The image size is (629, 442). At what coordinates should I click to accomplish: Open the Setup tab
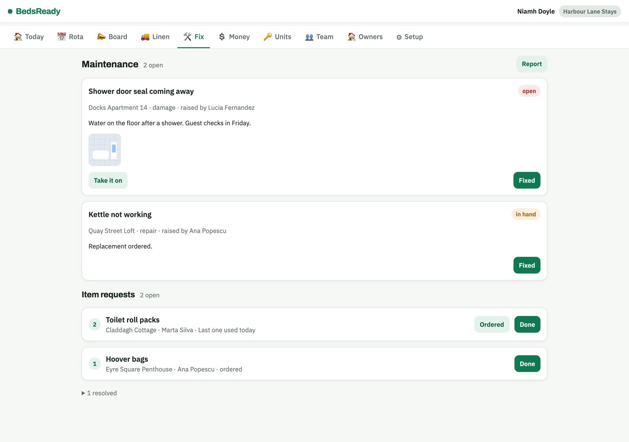(410, 37)
